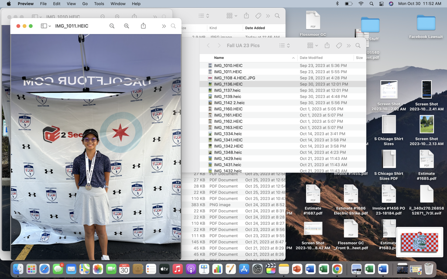Sort by Date Added in the back Finder window

(255, 28)
